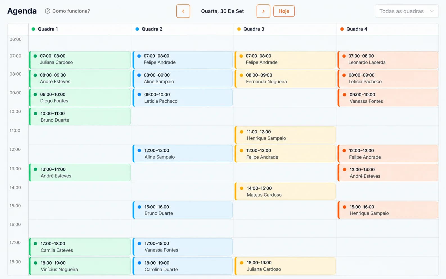Open Vanessa Fontes' 09:00 booking on Quadra 4

(388, 98)
